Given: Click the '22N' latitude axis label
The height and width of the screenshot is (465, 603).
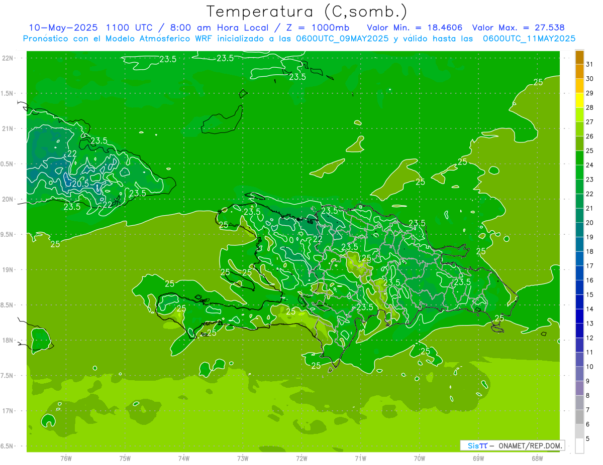Looking at the screenshot, I should pos(8,58).
